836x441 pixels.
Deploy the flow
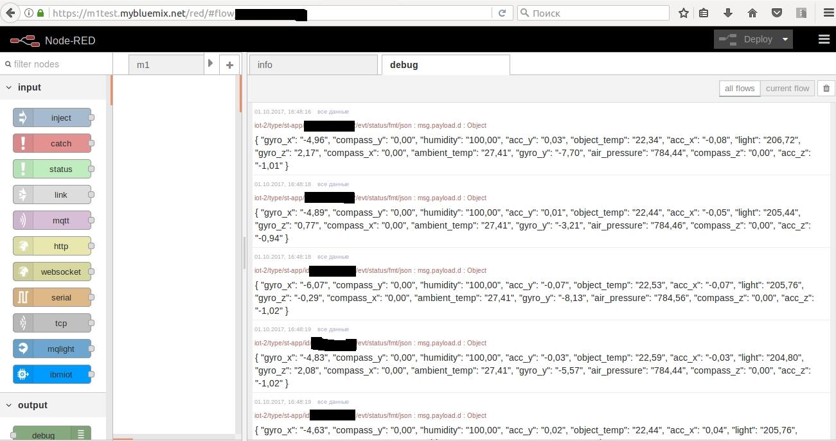pyautogui.click(x=747, y=39)
